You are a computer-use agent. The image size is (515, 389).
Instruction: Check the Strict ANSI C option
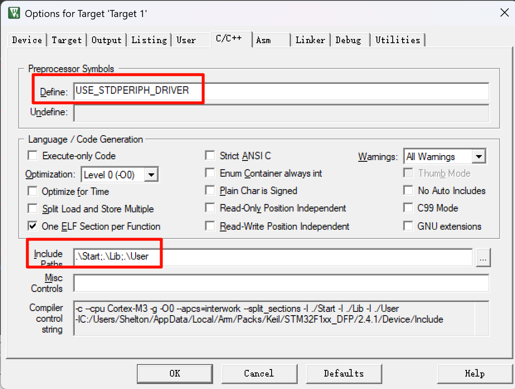(x=211, y=156)
